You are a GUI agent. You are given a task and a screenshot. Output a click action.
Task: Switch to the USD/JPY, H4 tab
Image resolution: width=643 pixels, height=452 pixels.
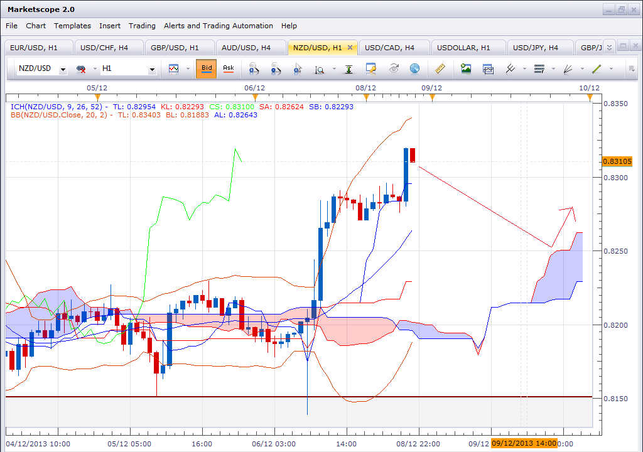coord(540,48)
